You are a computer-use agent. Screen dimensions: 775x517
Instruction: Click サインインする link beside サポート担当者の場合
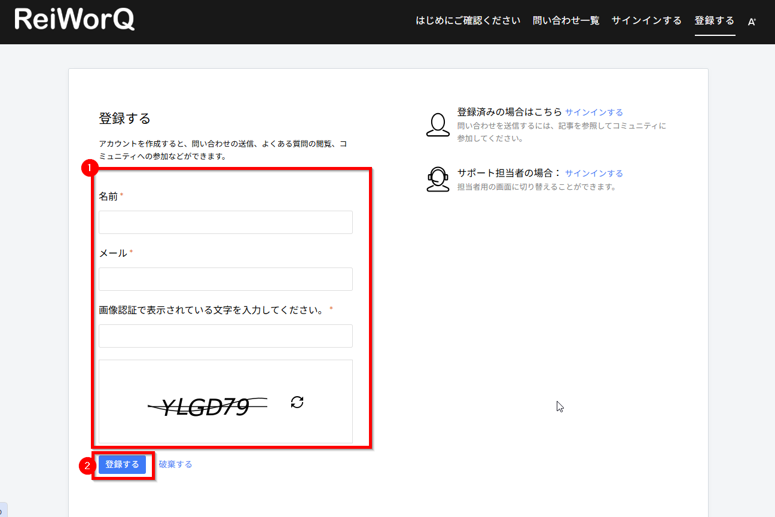click(594, 174)
